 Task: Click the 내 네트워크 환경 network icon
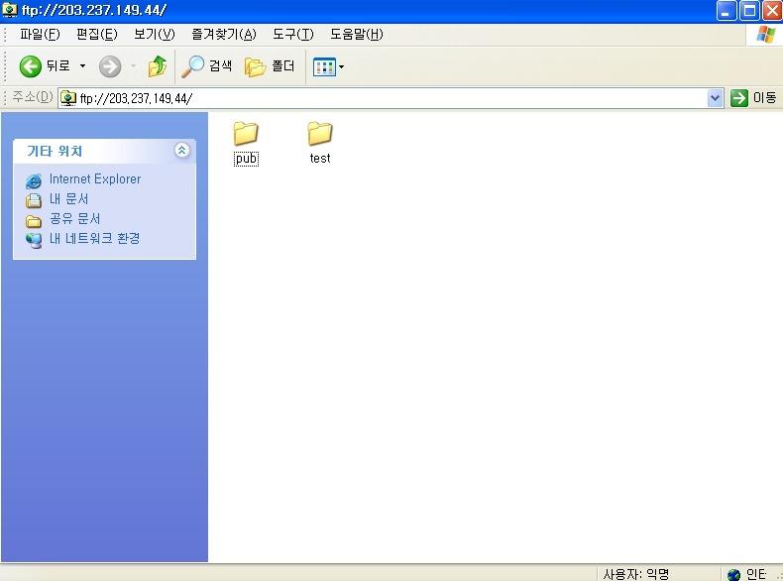coord(34,240)
